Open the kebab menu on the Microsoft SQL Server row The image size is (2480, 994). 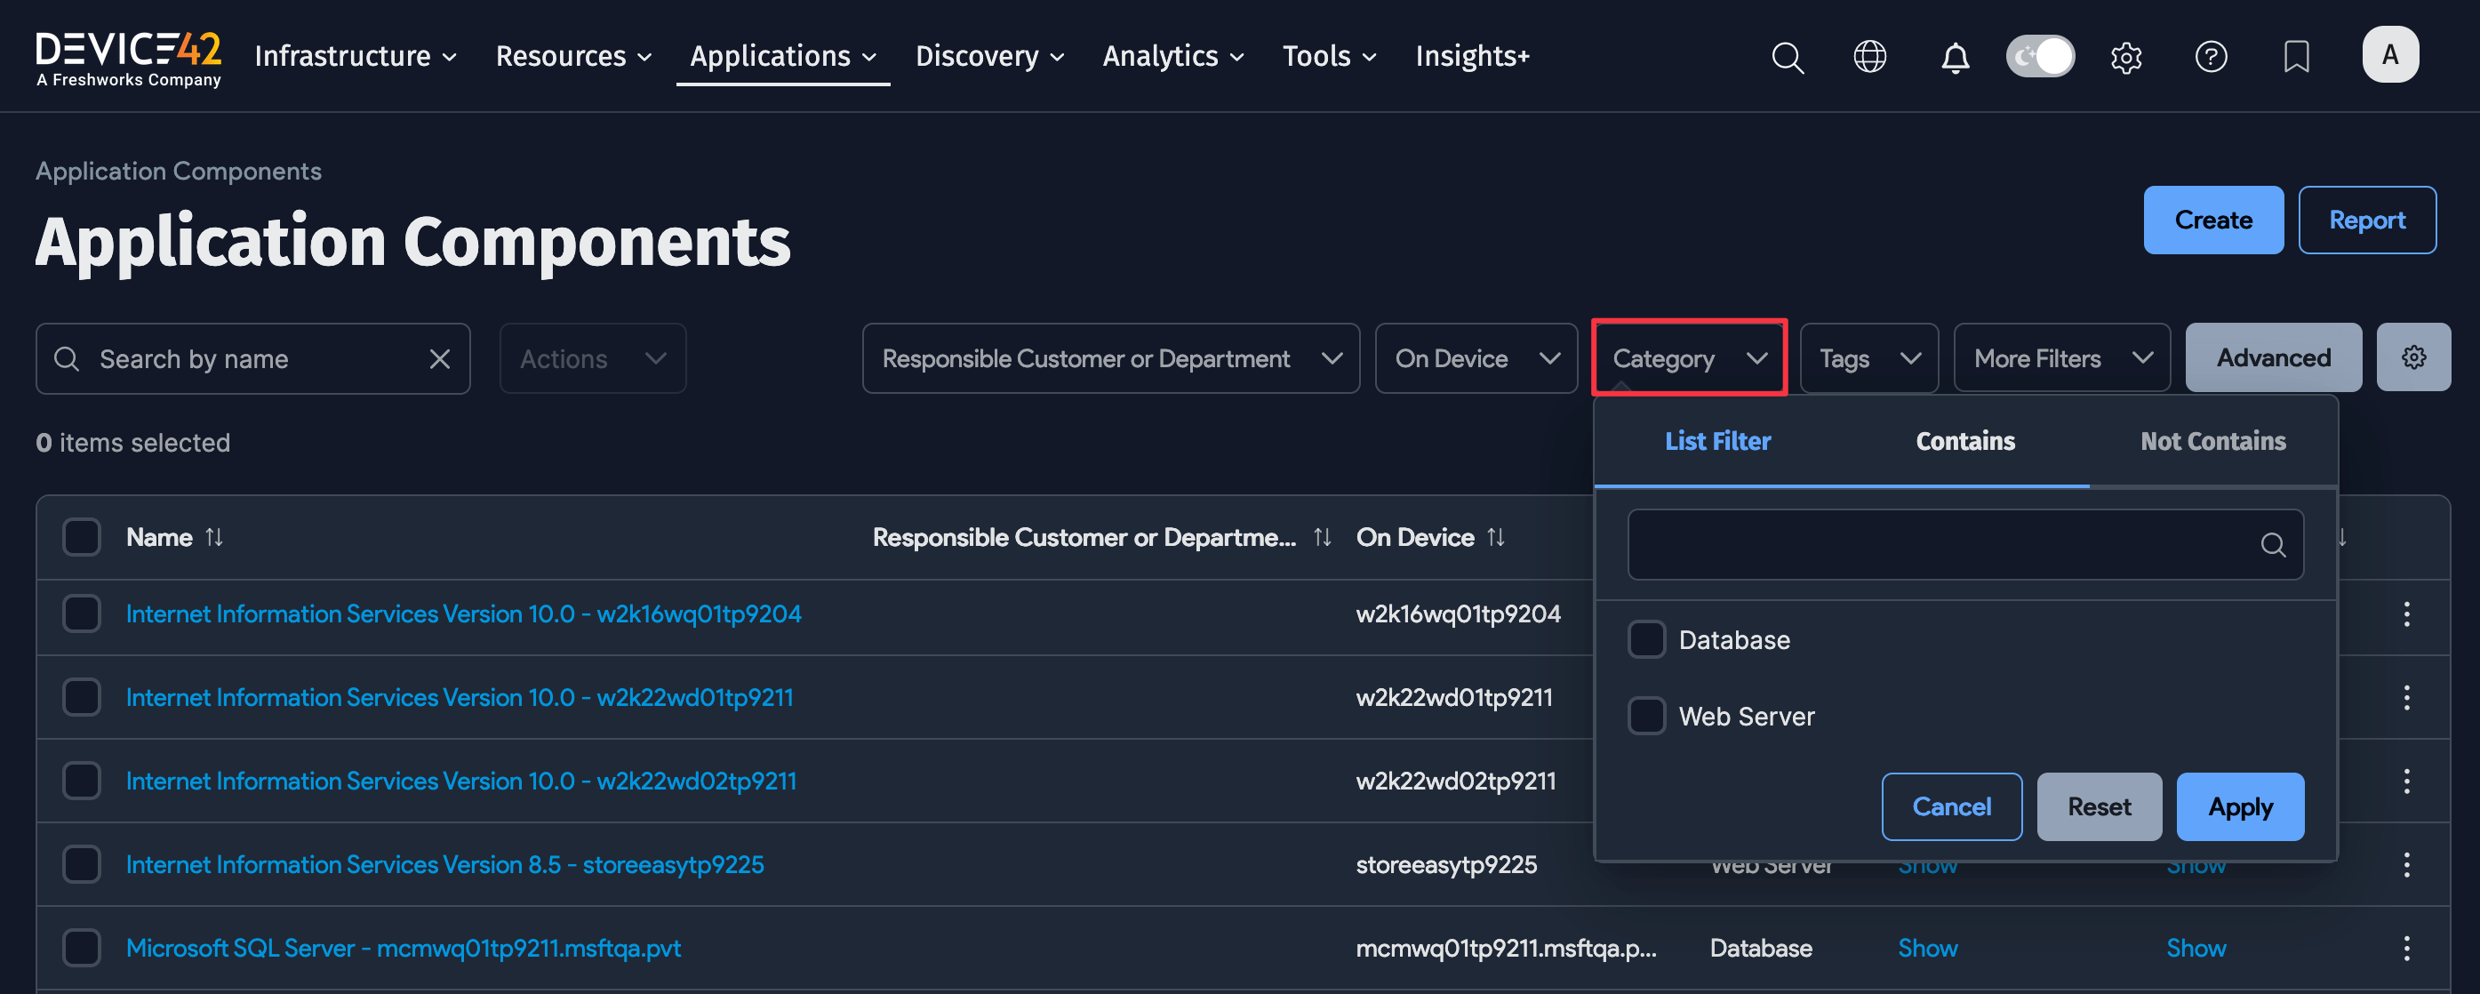coord(2407,948)
